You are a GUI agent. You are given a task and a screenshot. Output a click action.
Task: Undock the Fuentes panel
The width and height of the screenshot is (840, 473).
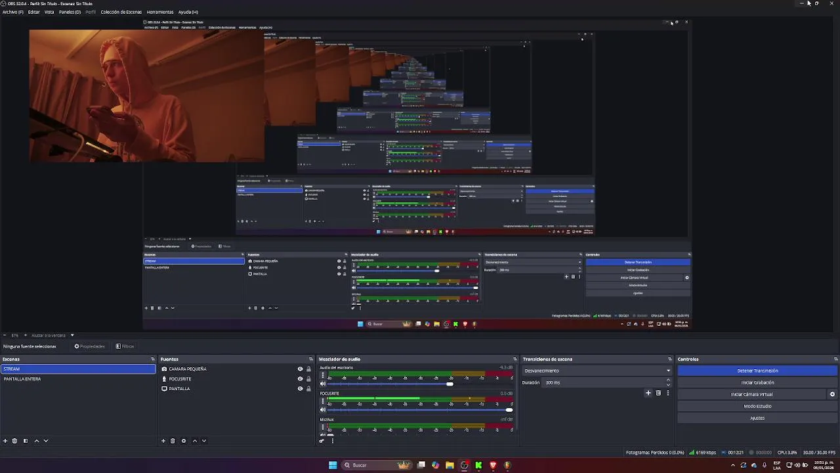point(311,359)
